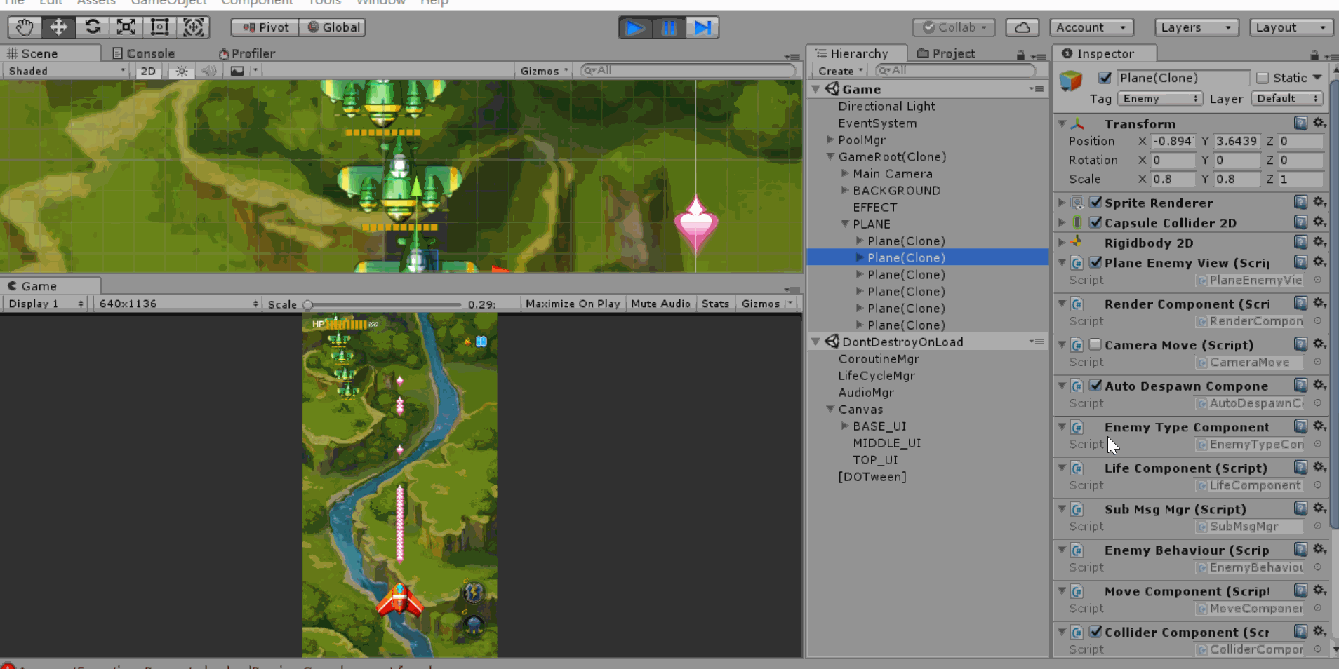Open Transform component gear menu
Screen dimensions: 1339x669
tap(1319, 123)
